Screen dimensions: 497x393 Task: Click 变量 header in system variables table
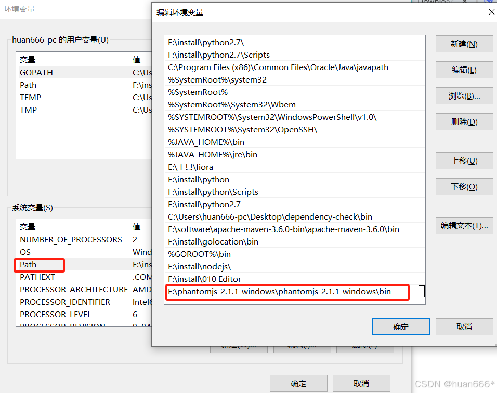(x=73, y=226)
